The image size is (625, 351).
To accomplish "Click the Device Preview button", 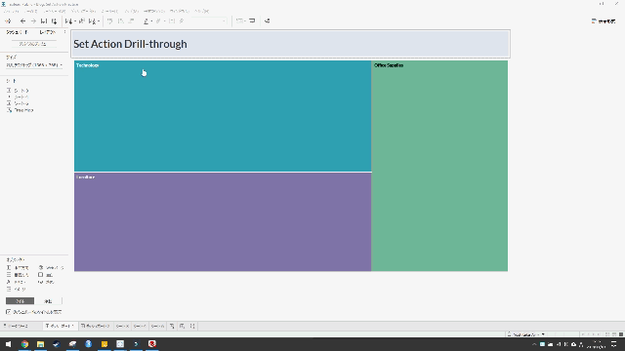I will pyautogui.click(x=33, y=44).
